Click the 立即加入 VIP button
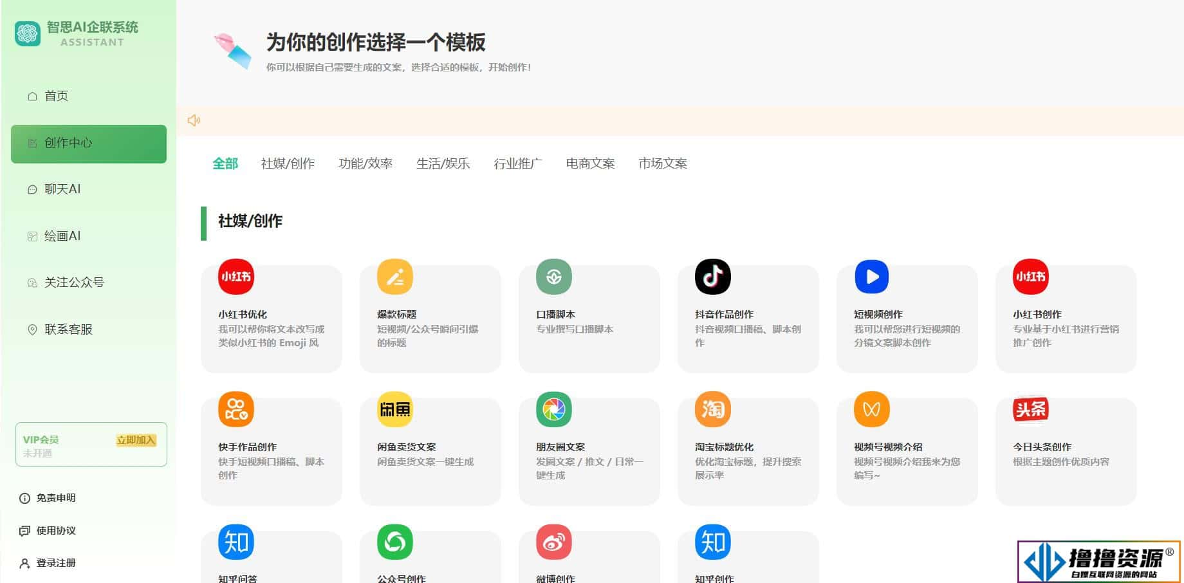Viewport: 1184px width, 583px height. (x=136, y=440)
